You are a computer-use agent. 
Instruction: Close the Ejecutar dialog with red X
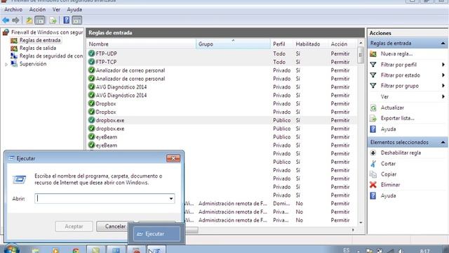coord(173,158)
